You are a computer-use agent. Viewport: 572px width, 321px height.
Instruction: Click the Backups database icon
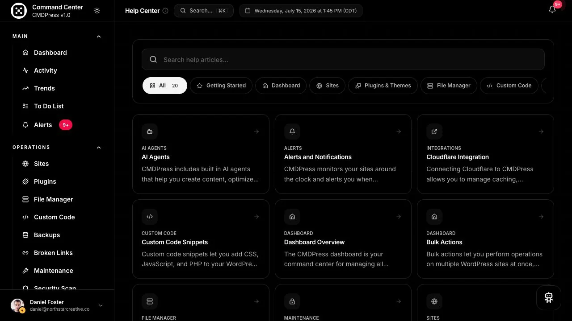click(x=25, y=235)
